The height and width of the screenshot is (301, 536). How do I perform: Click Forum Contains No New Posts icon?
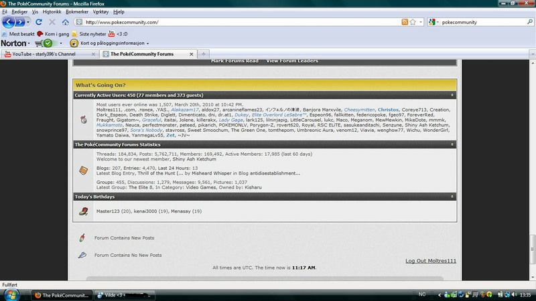tap(82, 255)
